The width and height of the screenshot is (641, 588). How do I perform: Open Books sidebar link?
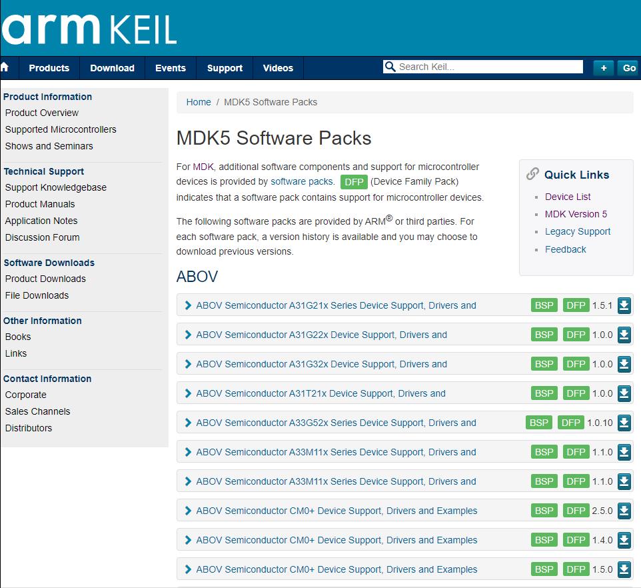(18, 337)
